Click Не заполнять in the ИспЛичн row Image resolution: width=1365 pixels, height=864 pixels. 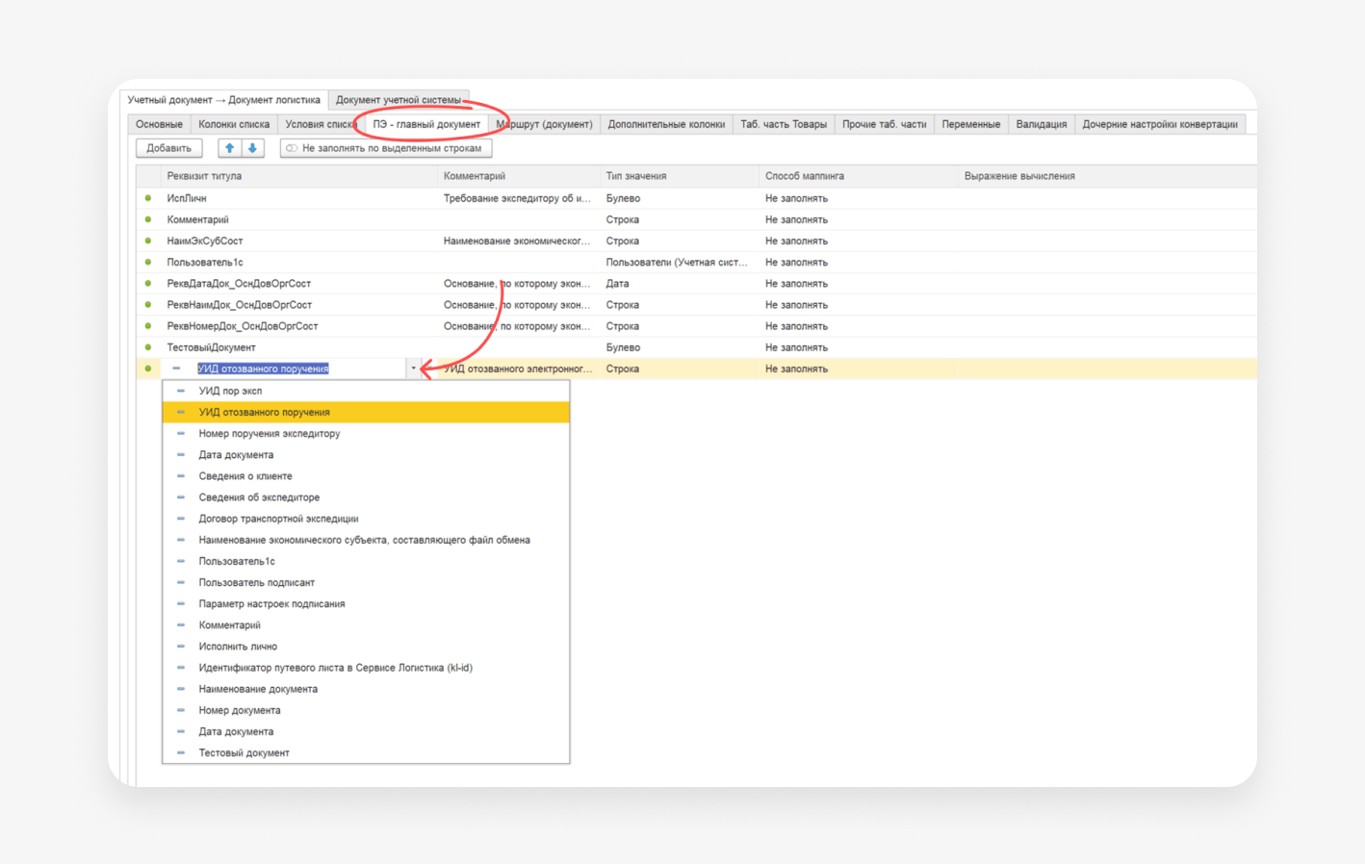coord(859,198)
